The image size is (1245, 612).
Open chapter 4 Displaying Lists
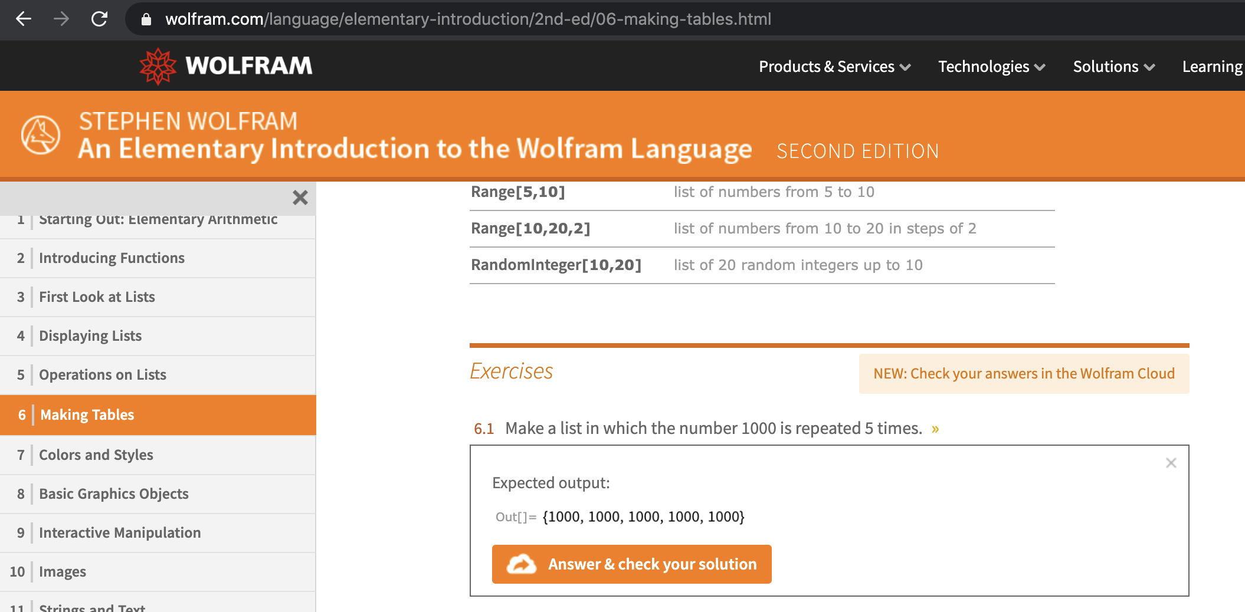tap(158, 336)
